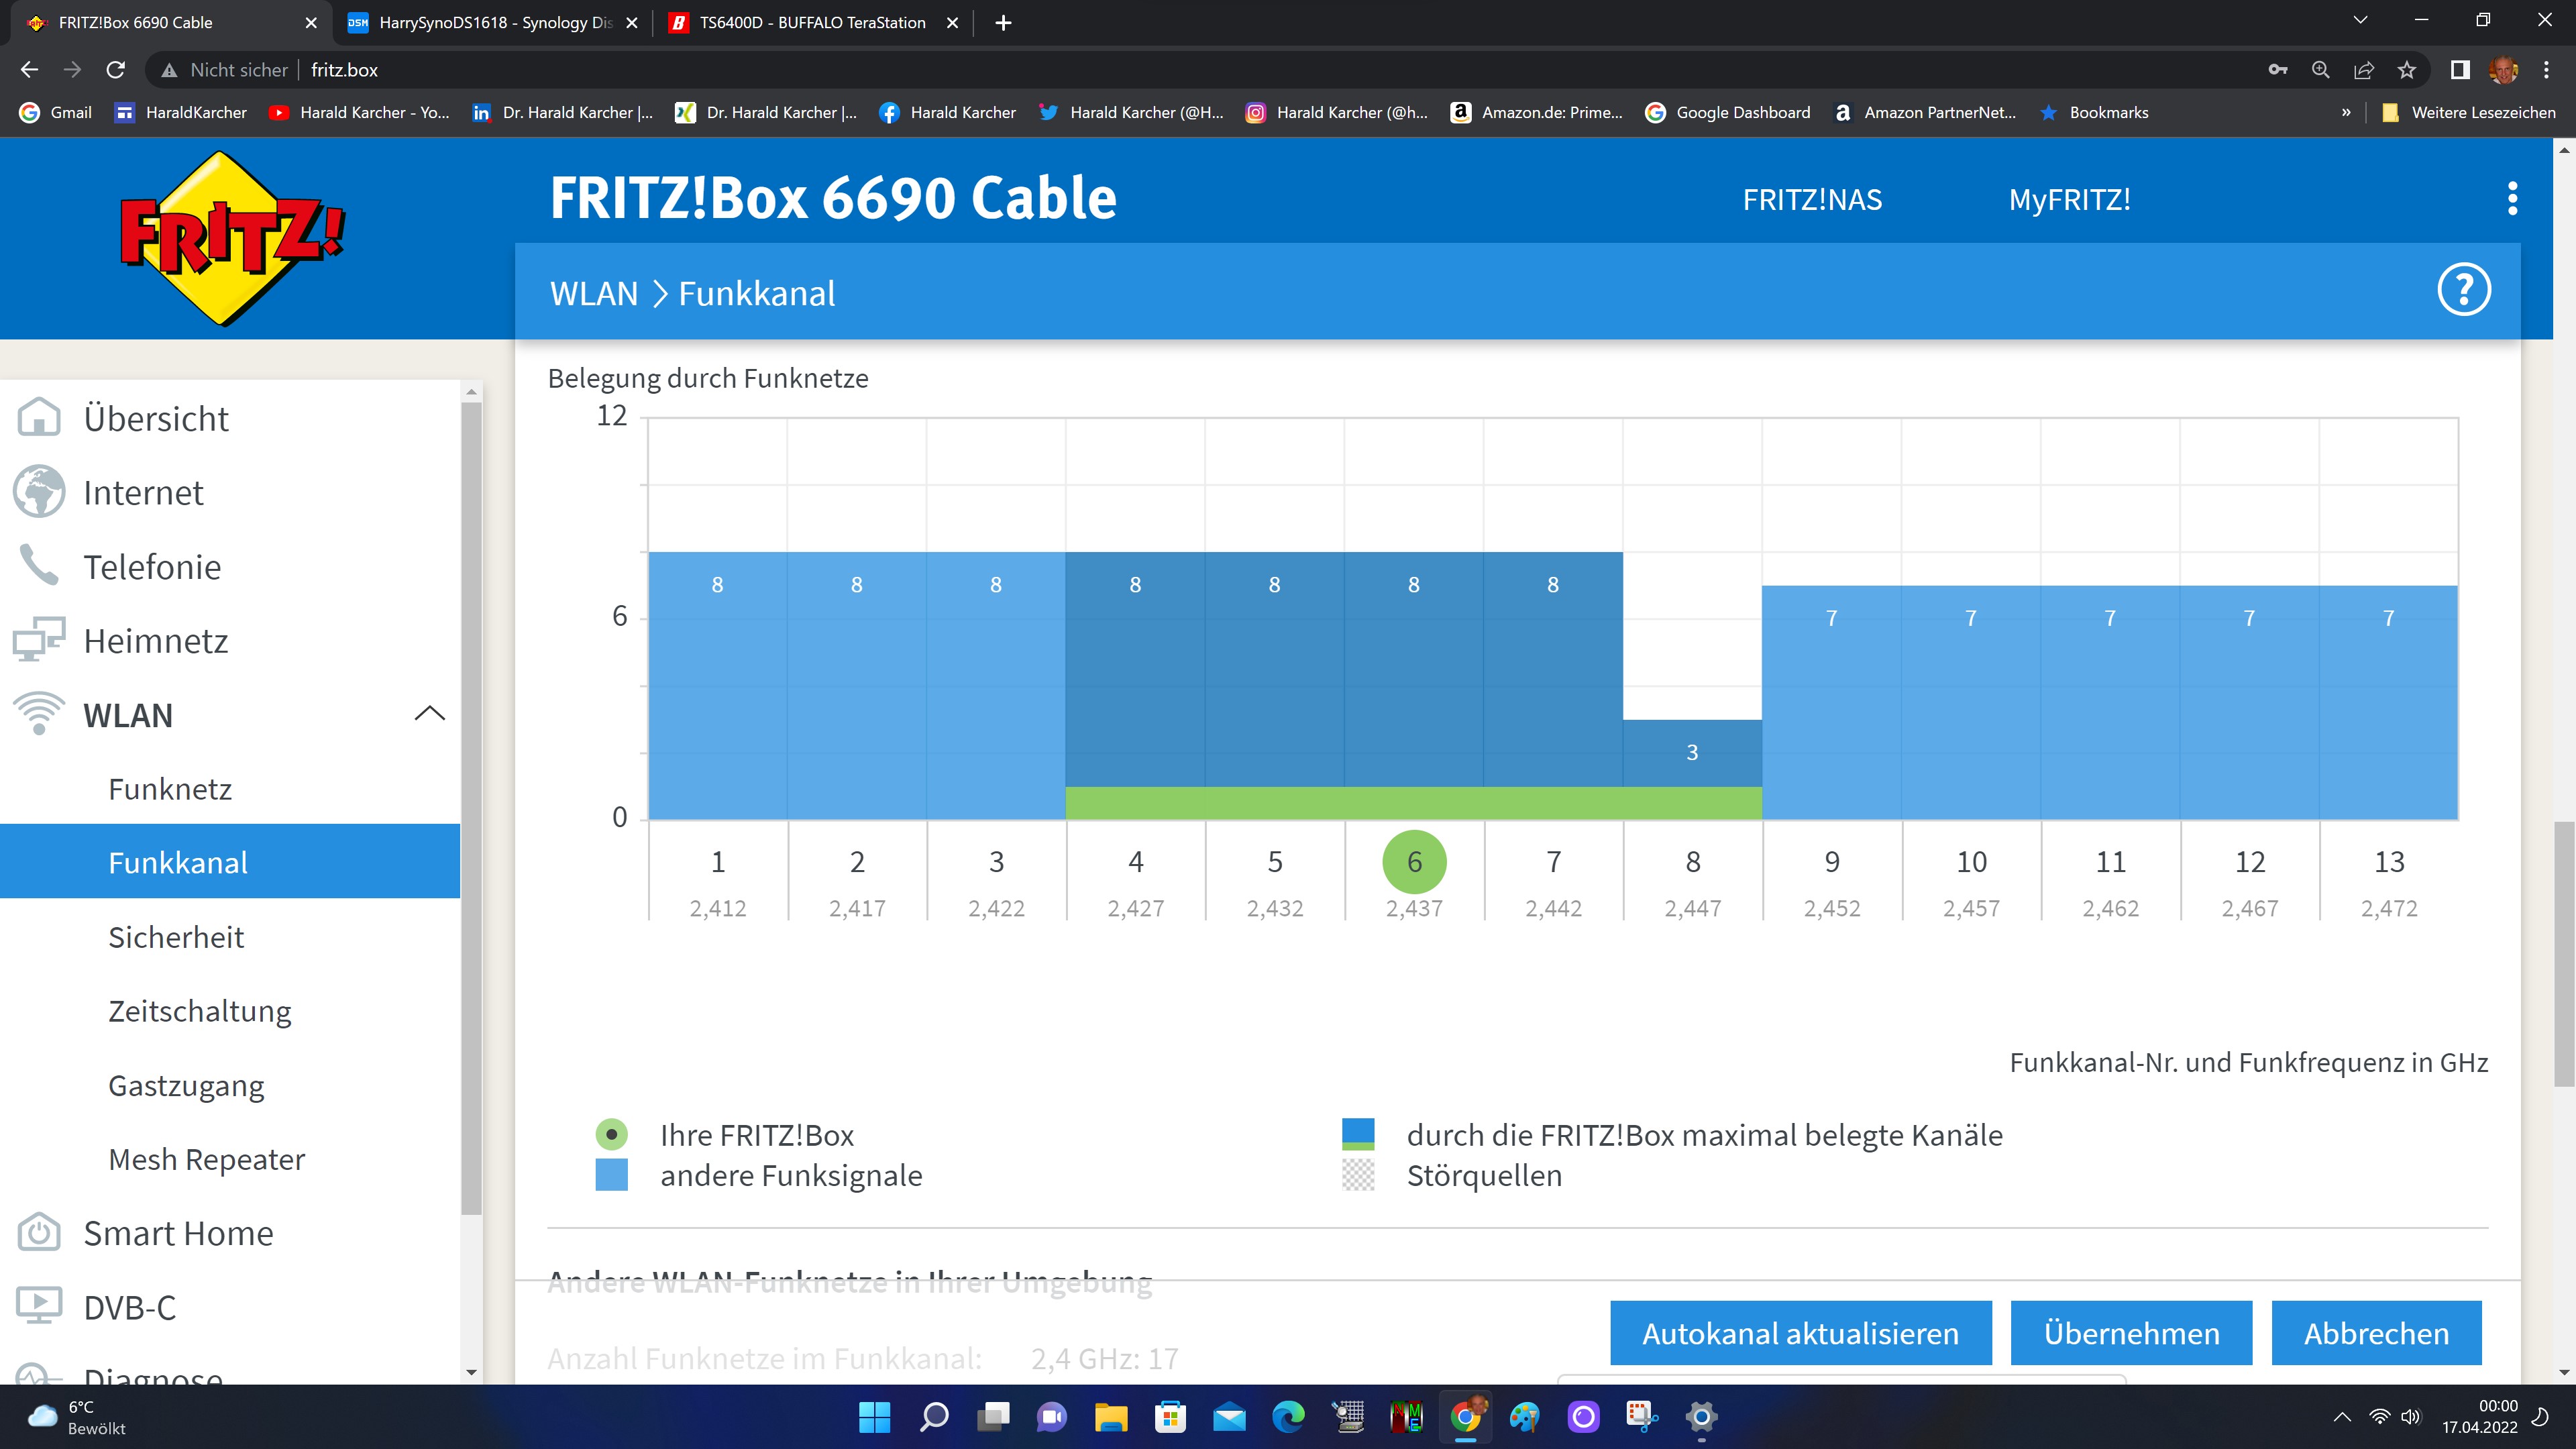This screenshot has width=2576, height=1449.
Task: Open Telefonie using the phone icon
Action: click(40, 566)
